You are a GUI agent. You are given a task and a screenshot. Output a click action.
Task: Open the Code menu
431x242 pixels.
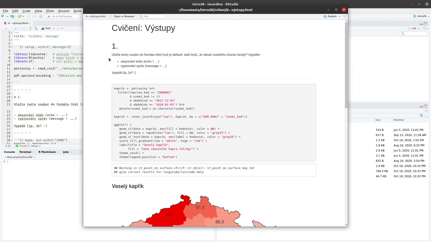[26, 11]
